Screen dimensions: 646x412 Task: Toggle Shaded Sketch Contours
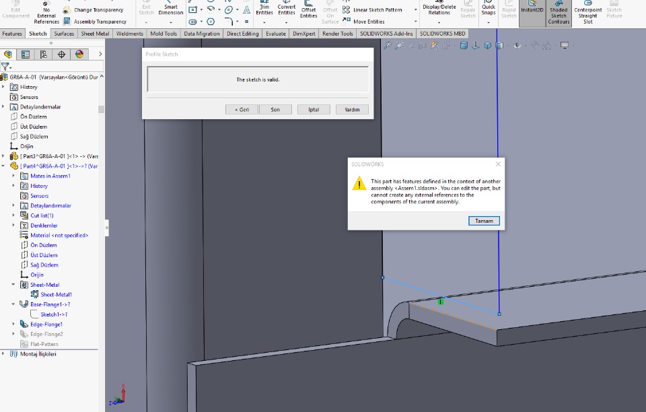559,12
